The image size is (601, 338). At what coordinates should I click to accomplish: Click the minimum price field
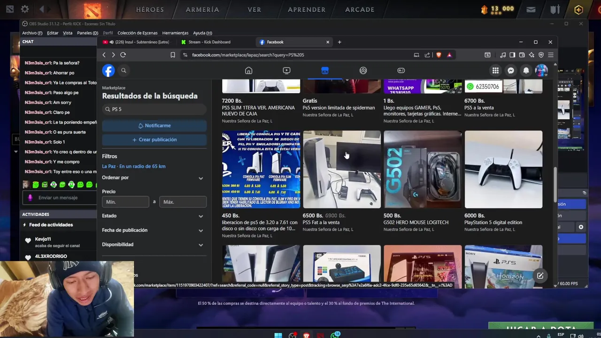125,202
